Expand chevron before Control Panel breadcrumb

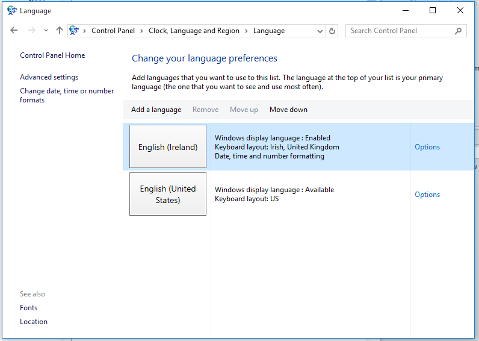click(x=84, y=31)
